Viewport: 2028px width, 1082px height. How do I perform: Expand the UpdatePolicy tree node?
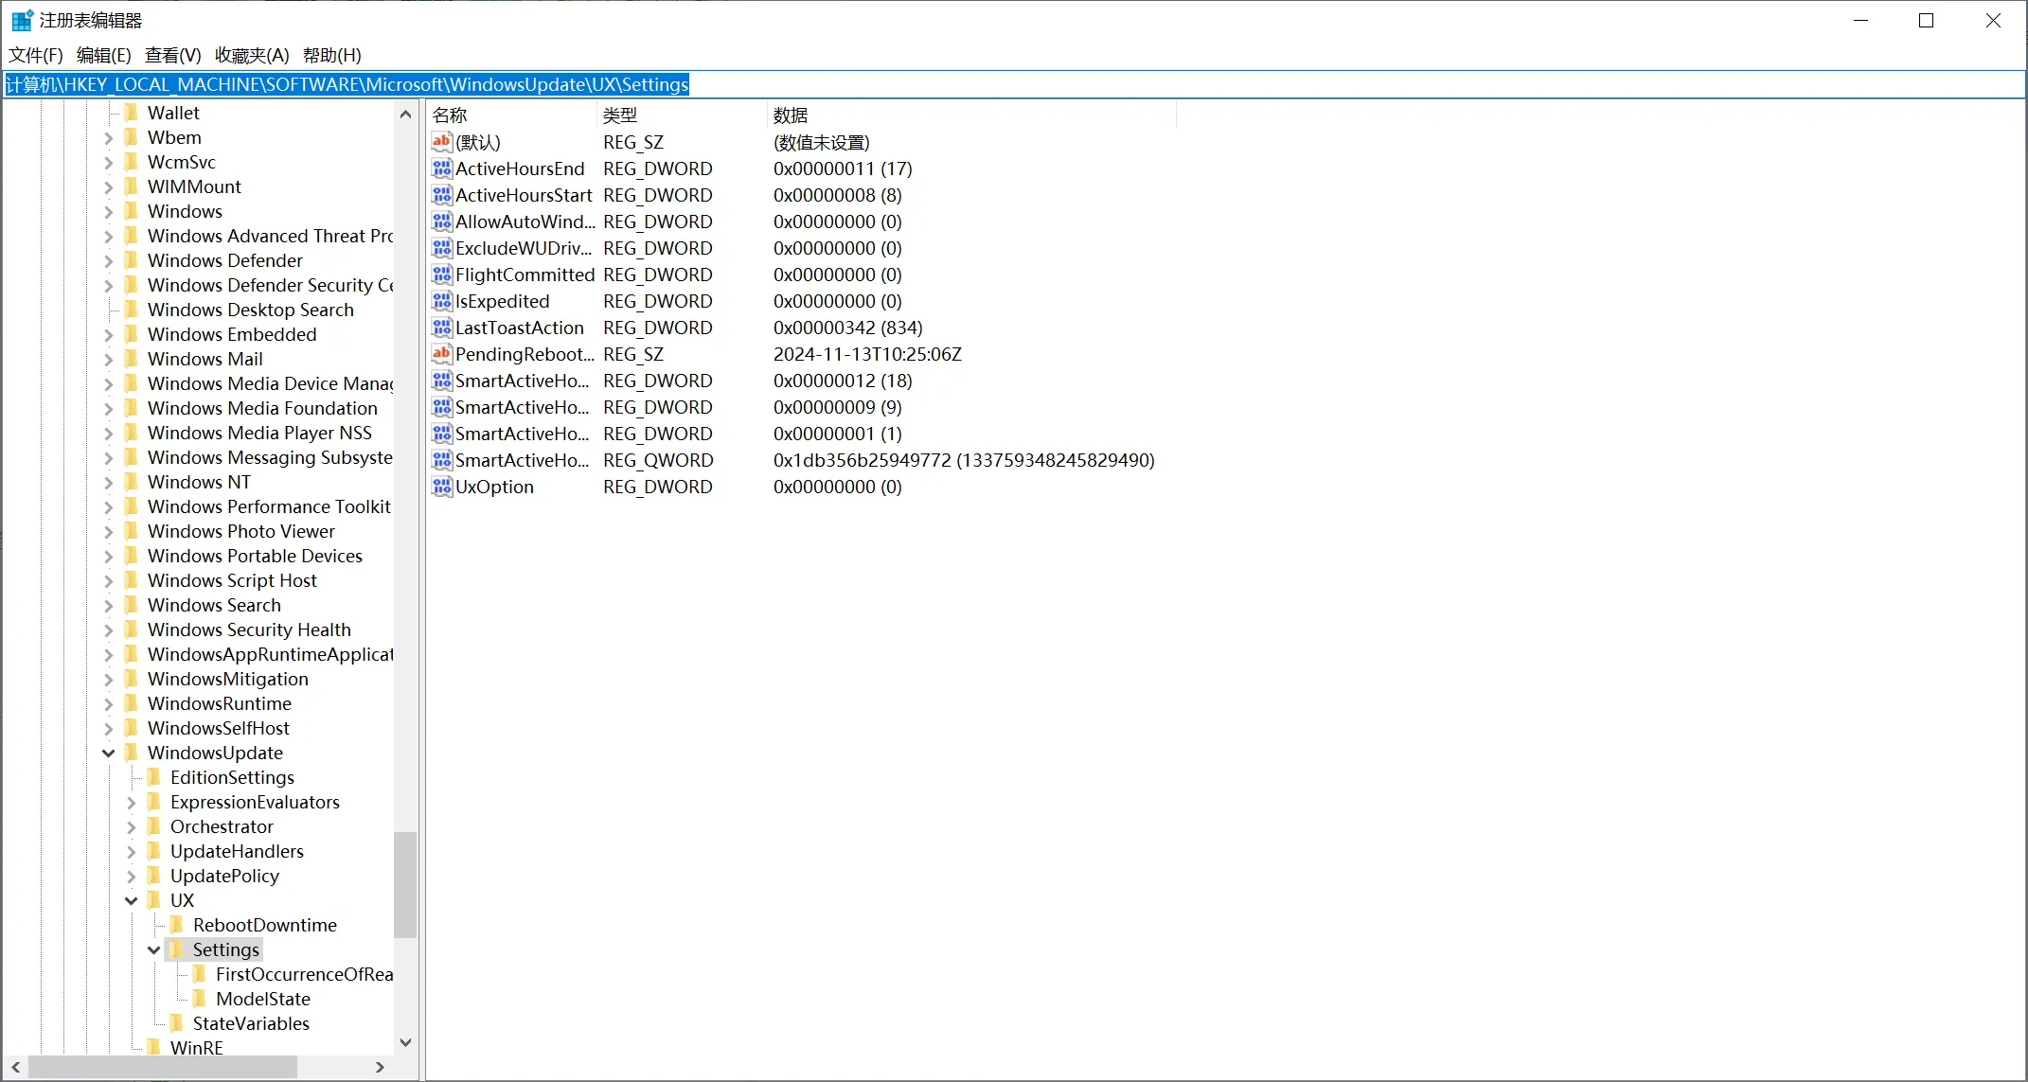tap(131, 877)
